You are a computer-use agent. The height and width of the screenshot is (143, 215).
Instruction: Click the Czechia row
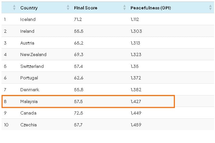28,125
